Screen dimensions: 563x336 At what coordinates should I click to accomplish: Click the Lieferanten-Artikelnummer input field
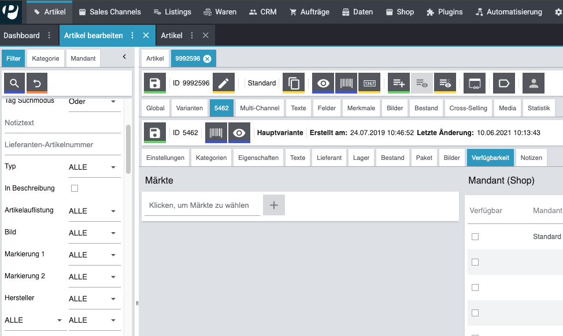62,145
